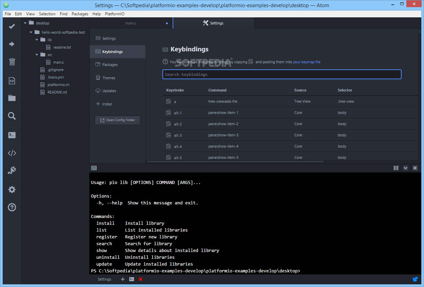424x287 pixels.
Task: Click the Keystroke column header
Action: (175, 90)
